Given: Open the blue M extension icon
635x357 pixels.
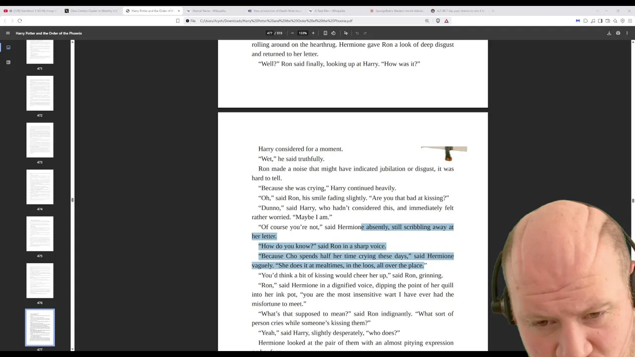Looking at the screenshot, I should click(578, 21).
